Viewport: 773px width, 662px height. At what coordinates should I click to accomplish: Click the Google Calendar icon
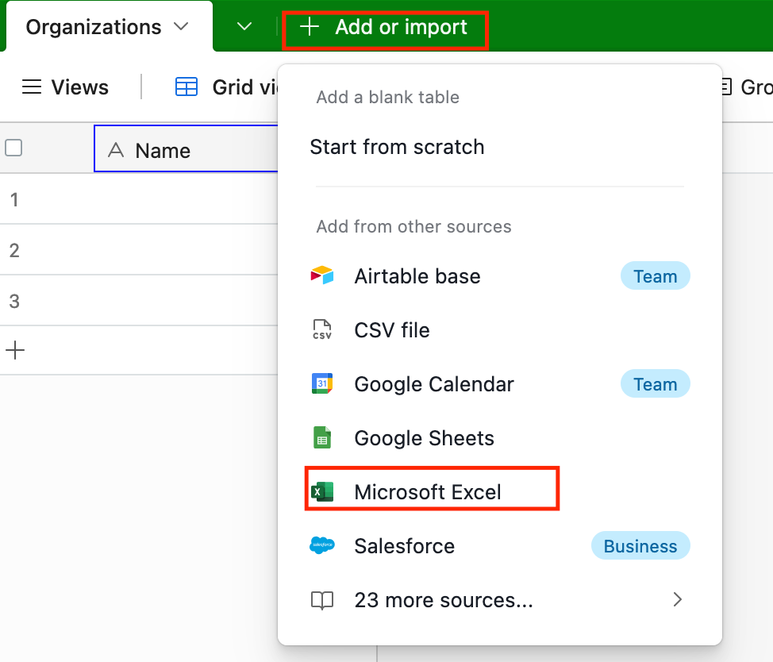322,383
